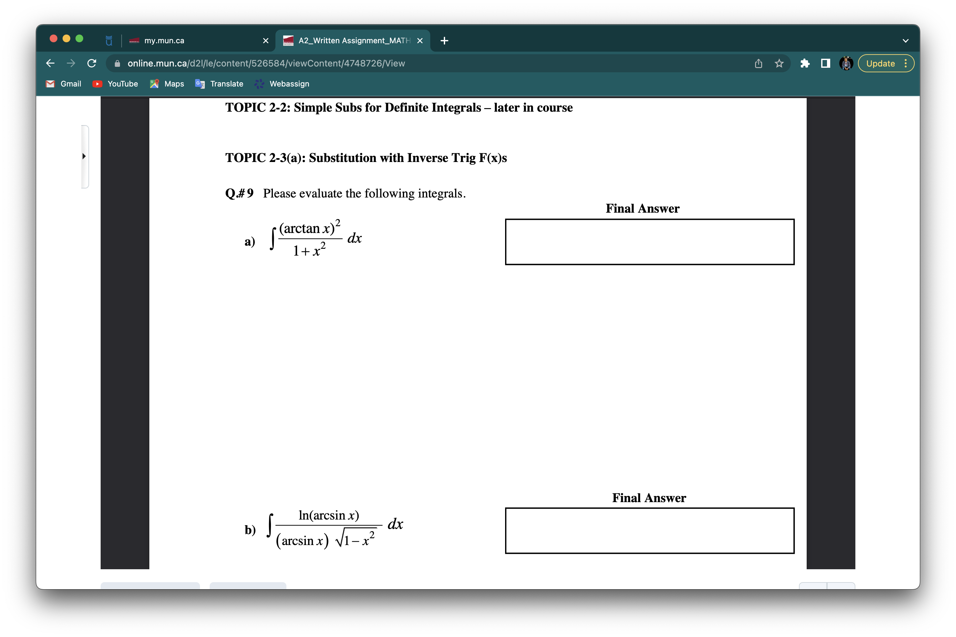Open the Gmail bookmark
This screenshot has width=956, height=637.
click(63, 84)
